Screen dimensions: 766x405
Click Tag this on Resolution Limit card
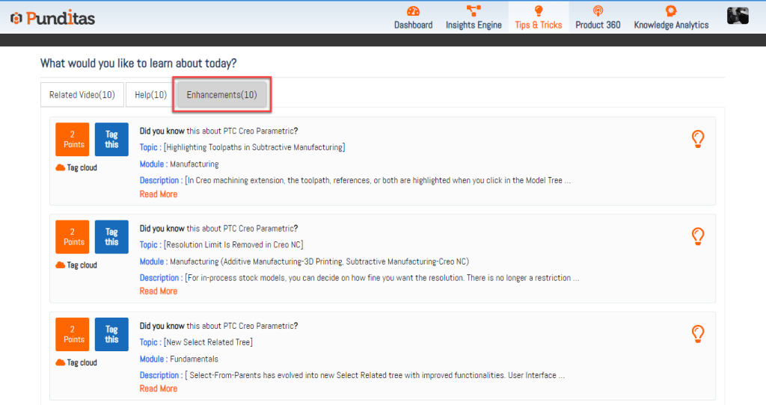coord(111,237)
